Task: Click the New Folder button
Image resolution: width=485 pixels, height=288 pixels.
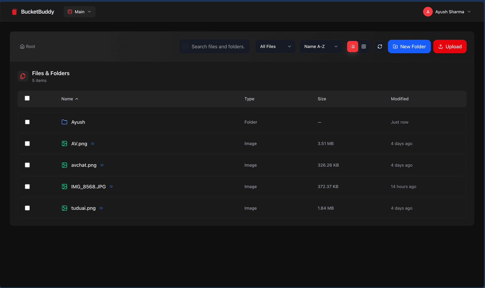Action: [x=409, y=46]
